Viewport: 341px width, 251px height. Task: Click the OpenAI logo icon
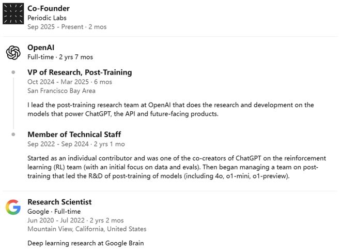(13, 52)
